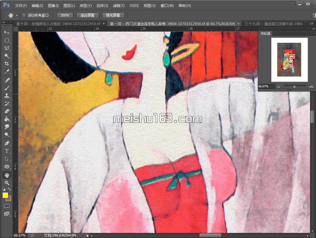Open the 帮助(H) menu

[185, 6]
